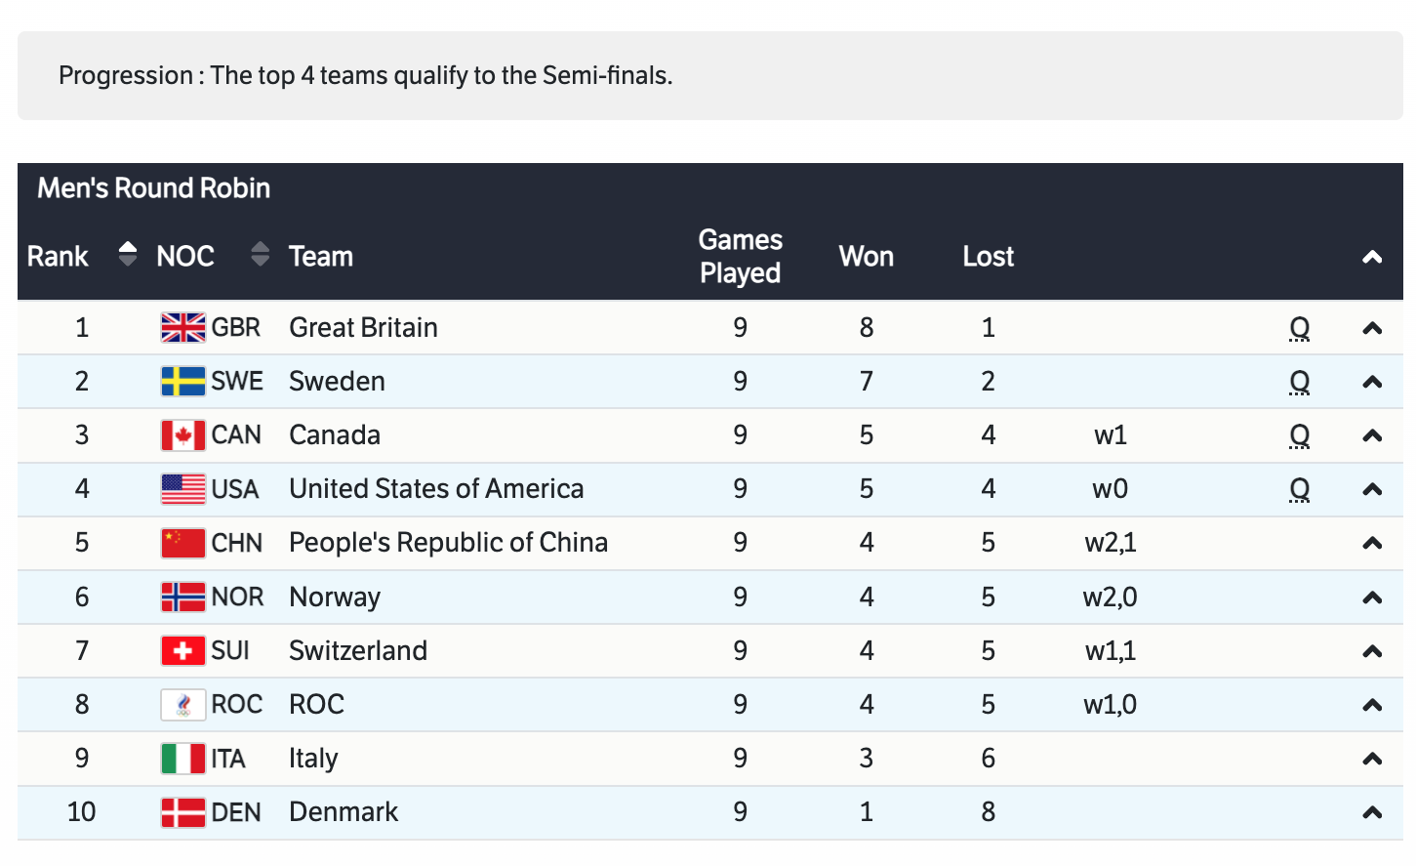This screenshot has width=1416, height=866.
Task: Click the Great Britain flag icon
Action: (x=182, y=328)
